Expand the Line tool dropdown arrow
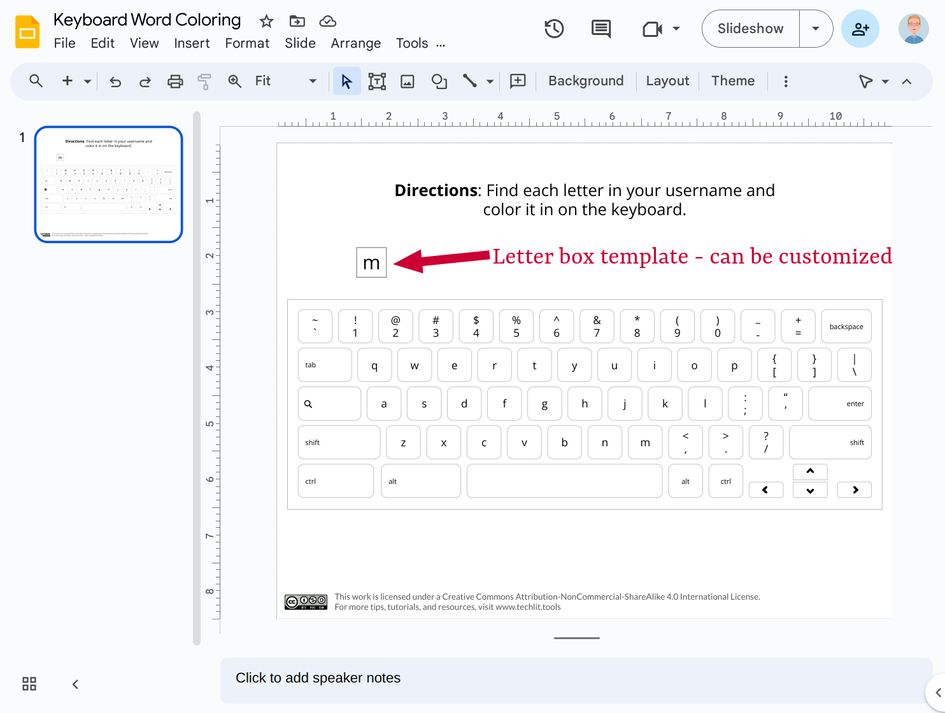The height and width of the screenshot is (713, 945). pos(490,81)
